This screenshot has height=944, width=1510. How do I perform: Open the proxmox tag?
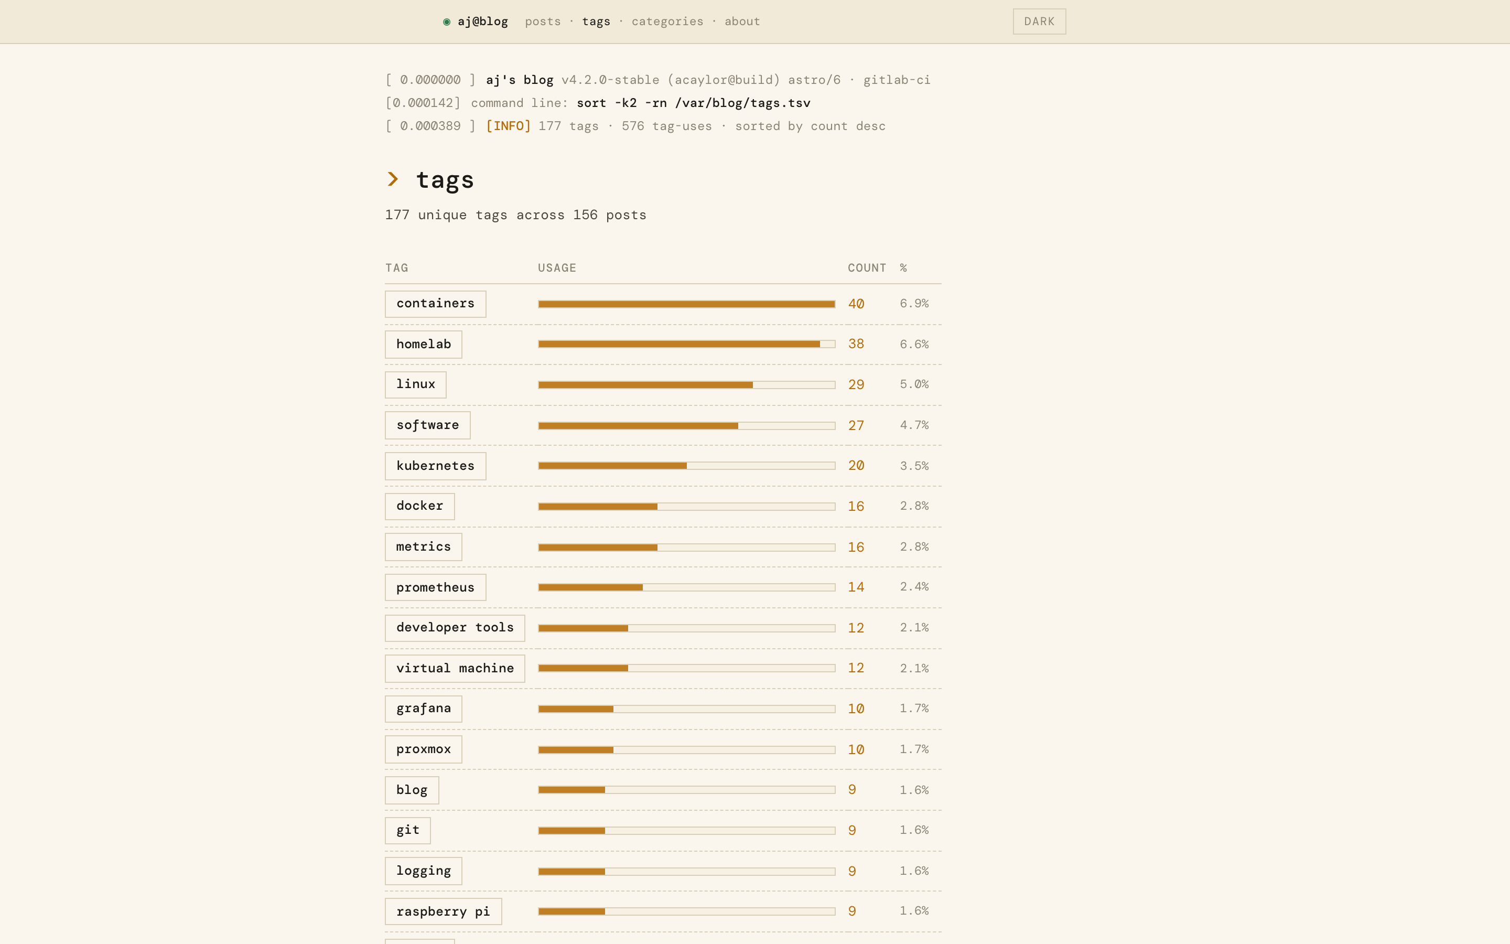pyautogui.click(x=423, y=749)
